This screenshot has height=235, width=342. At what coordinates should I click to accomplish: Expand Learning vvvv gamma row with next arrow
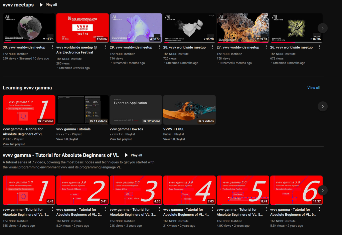tap(322, 106)
